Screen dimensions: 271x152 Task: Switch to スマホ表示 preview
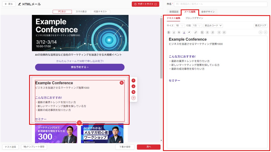[x=81, y=12]
